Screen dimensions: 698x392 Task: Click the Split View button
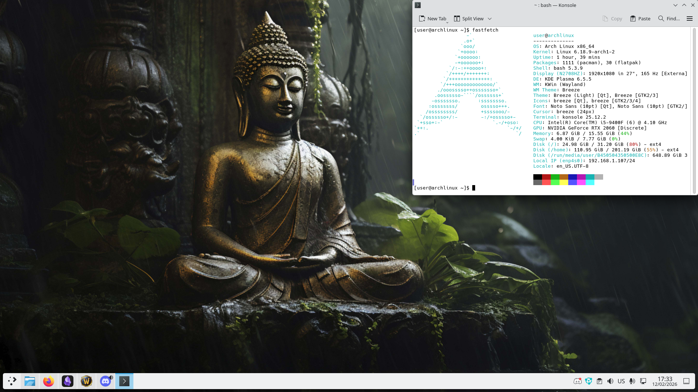pos(469,19)
